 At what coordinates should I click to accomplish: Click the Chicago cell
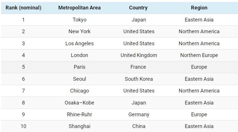[79, 91]
